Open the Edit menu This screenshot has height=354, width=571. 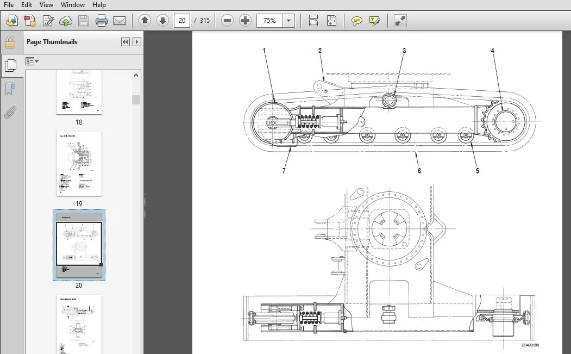coord(27,5)
